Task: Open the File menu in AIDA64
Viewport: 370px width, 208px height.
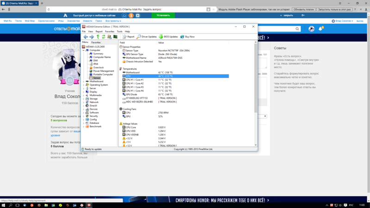Action: 84,31
